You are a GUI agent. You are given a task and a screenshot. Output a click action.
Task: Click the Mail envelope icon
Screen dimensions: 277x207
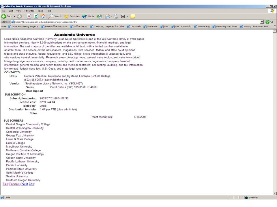pyautogui.click(x=107, y=16)
